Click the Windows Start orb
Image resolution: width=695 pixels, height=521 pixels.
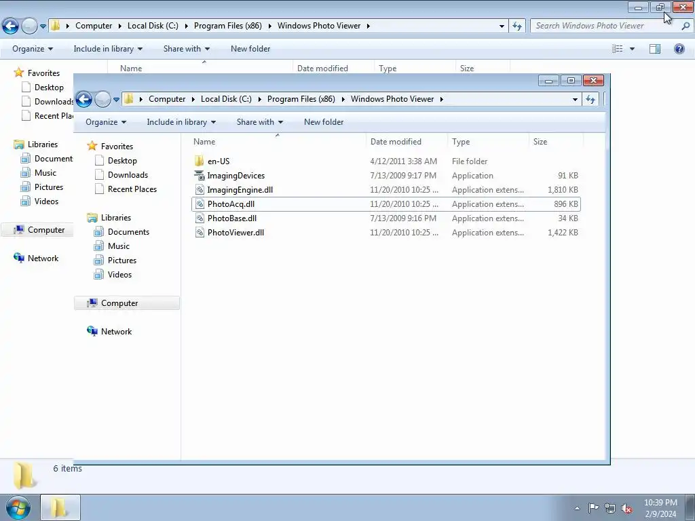pyautogui.click(x=18, y=507)
